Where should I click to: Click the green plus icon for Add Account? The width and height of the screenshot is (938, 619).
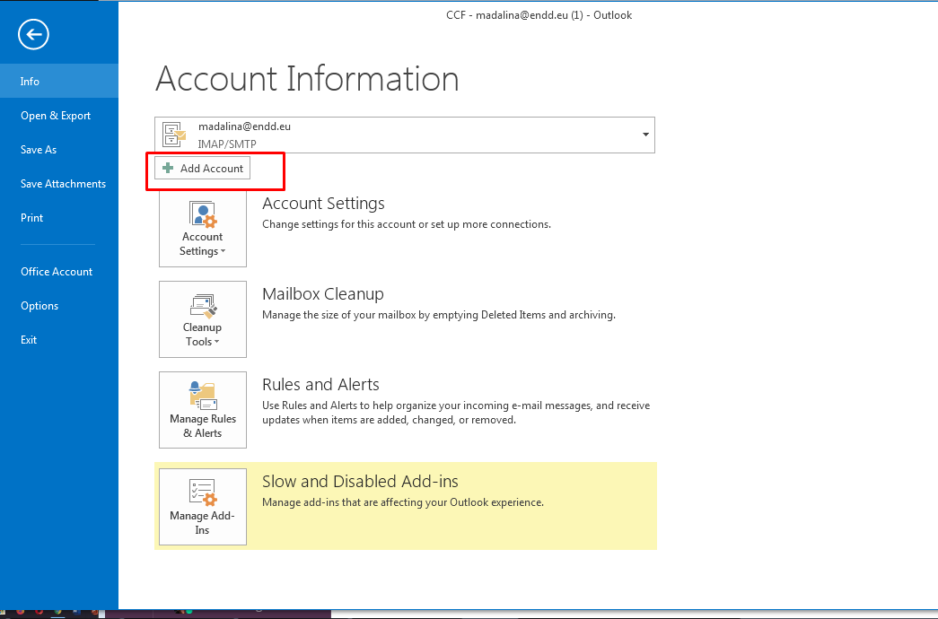pos(168,168)
